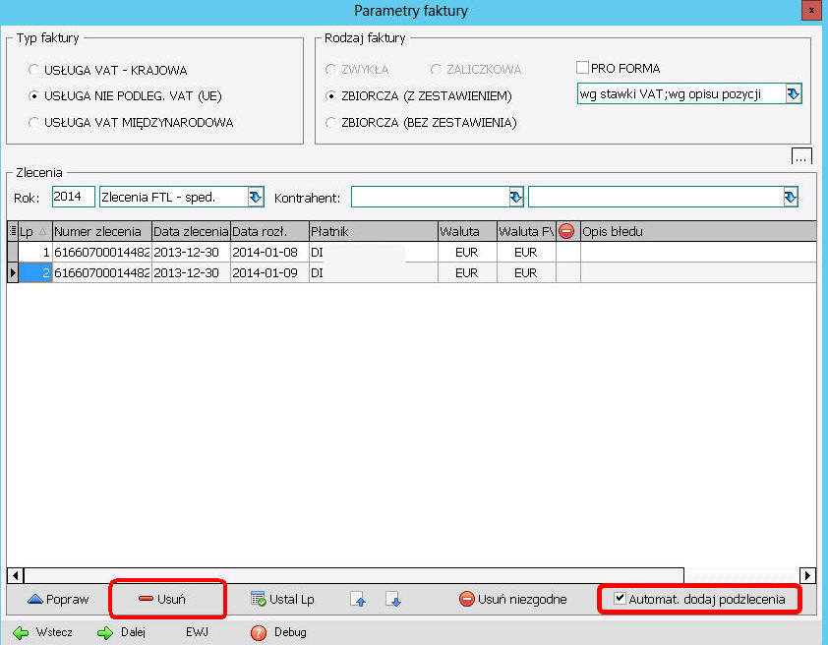Click Usuń niezgodne button
The image size is (828, 645).
[x=513, y=599]
